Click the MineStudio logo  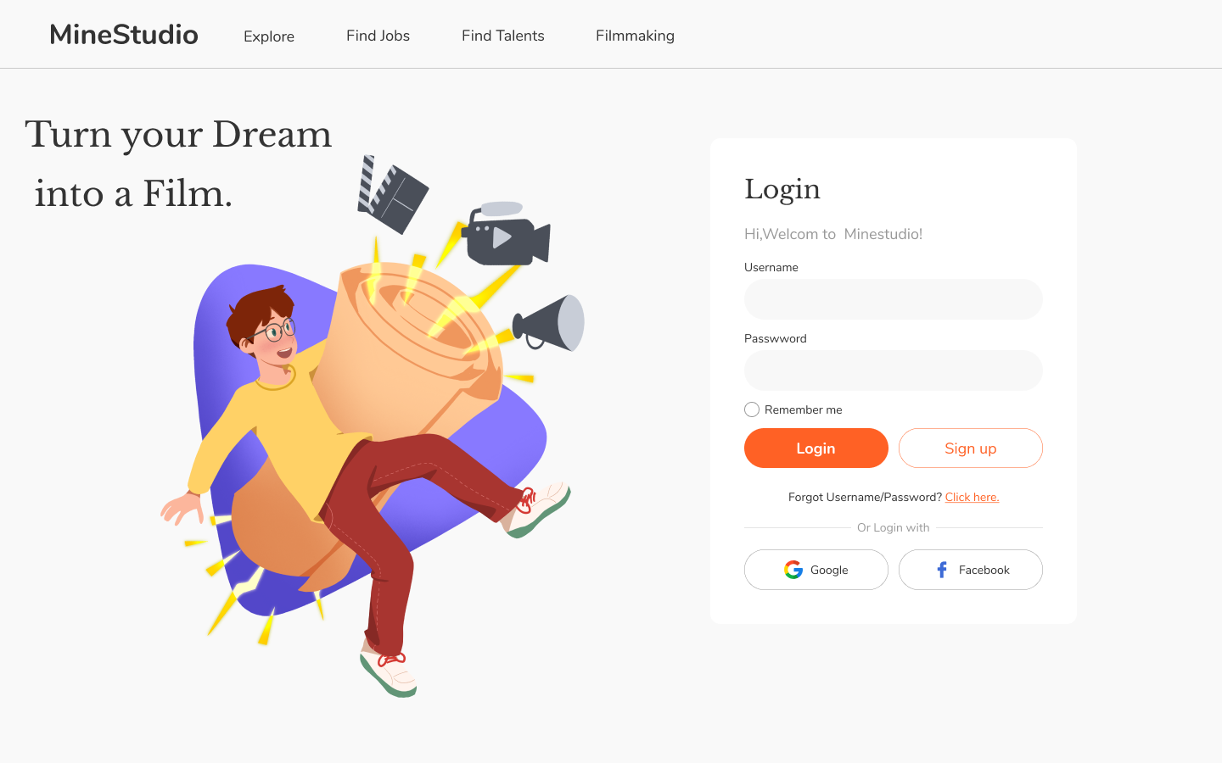point(124,35)
